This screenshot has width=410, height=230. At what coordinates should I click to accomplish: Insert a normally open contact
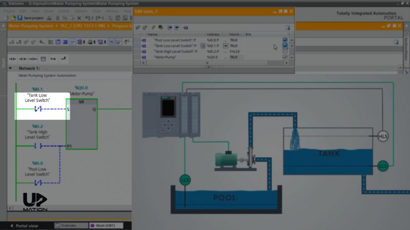tap(13, 59)
